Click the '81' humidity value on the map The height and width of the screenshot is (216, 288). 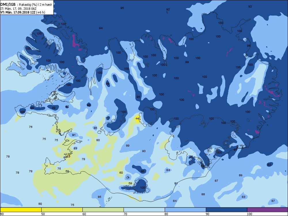tap(176, 183)
